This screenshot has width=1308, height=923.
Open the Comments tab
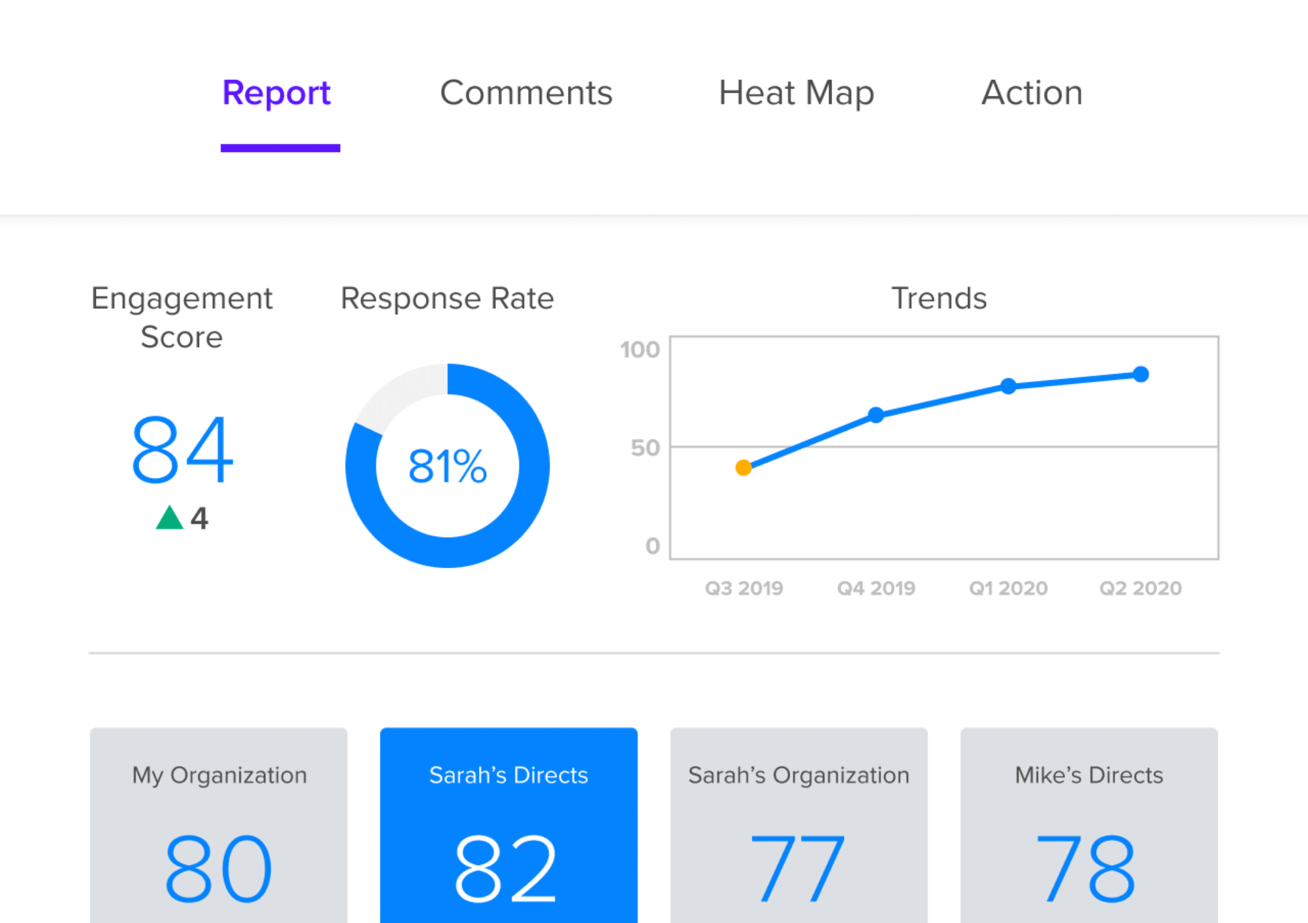click(x=526, y=93)
